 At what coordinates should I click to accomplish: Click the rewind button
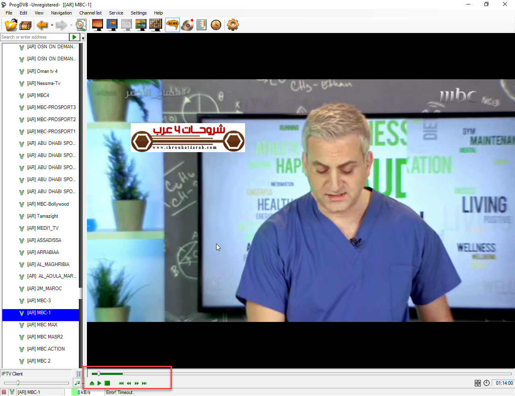[129, 383]
